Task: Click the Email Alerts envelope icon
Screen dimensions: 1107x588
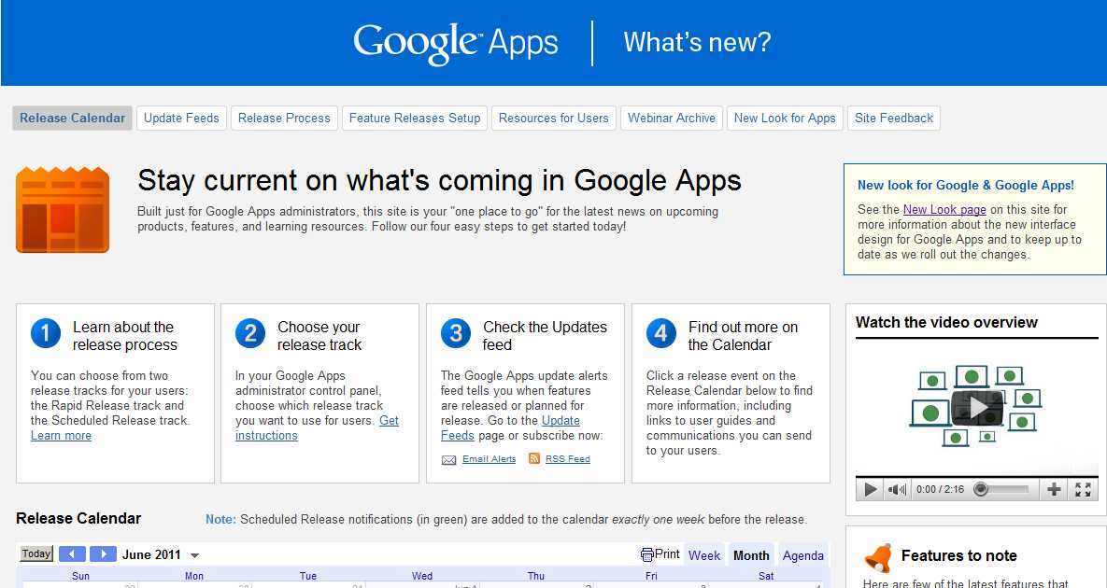Action: tap(449, 460)
